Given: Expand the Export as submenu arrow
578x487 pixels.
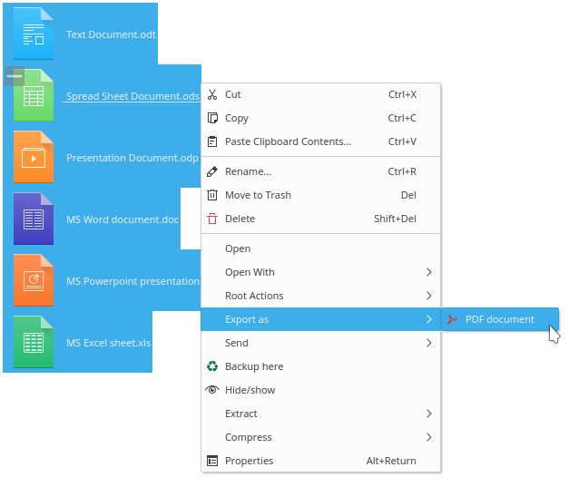Looking at the screenshot, I should tap(428, 319).
